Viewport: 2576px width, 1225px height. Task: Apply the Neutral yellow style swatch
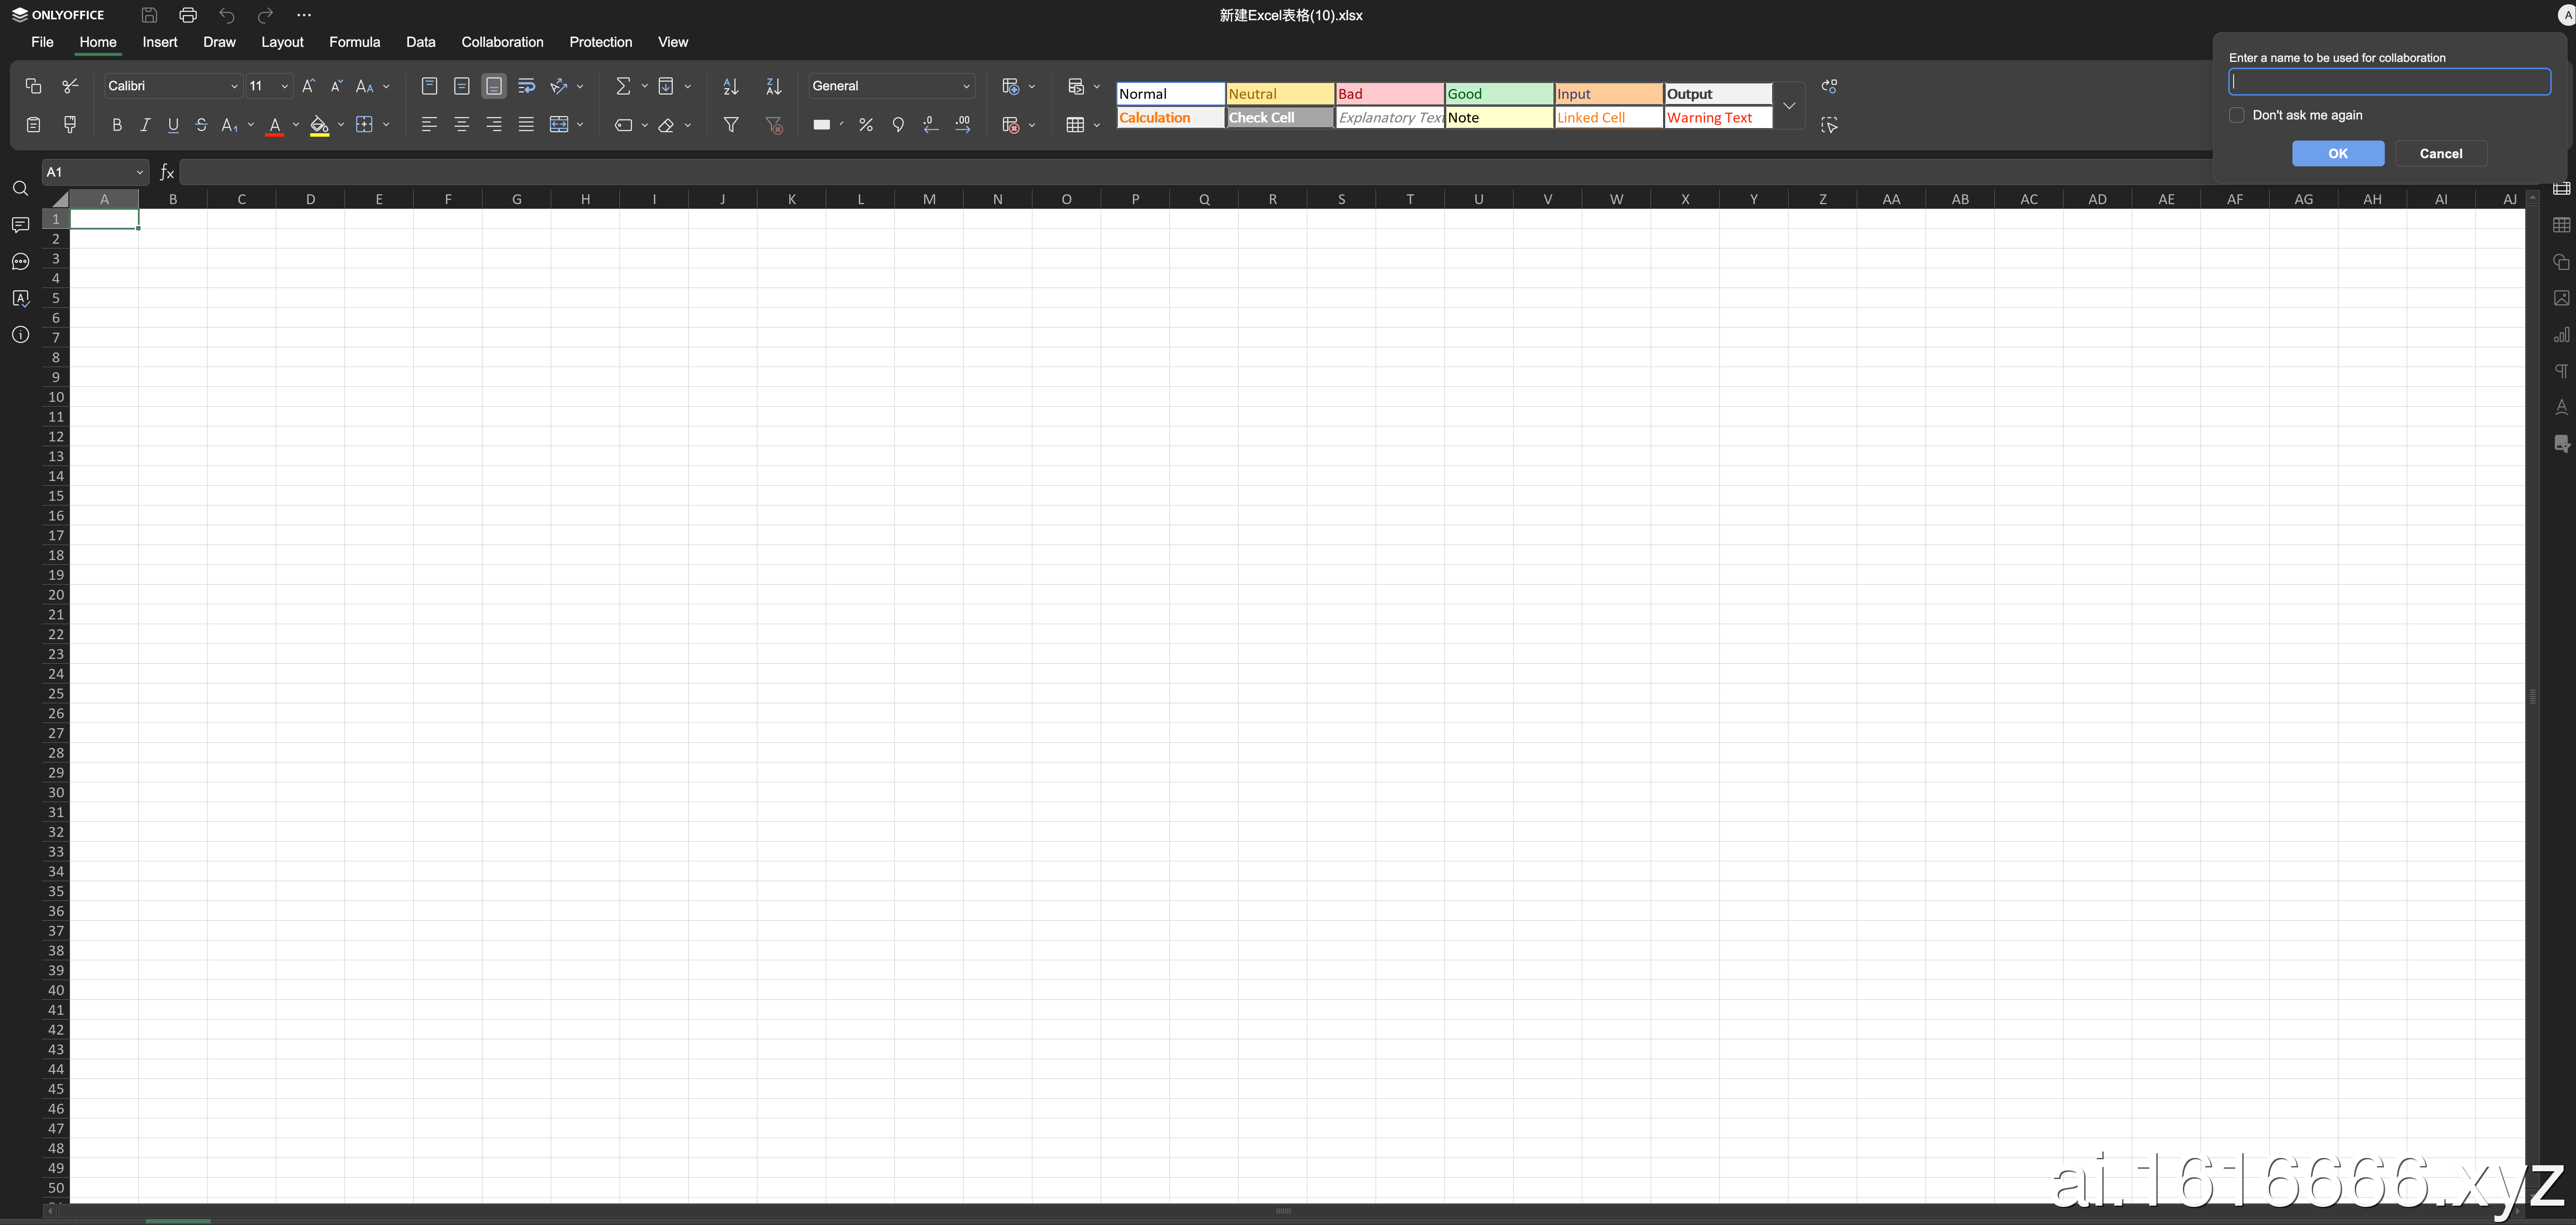point(1280,94)
